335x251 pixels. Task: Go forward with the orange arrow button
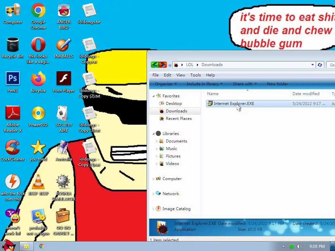[x=163, y=65]
